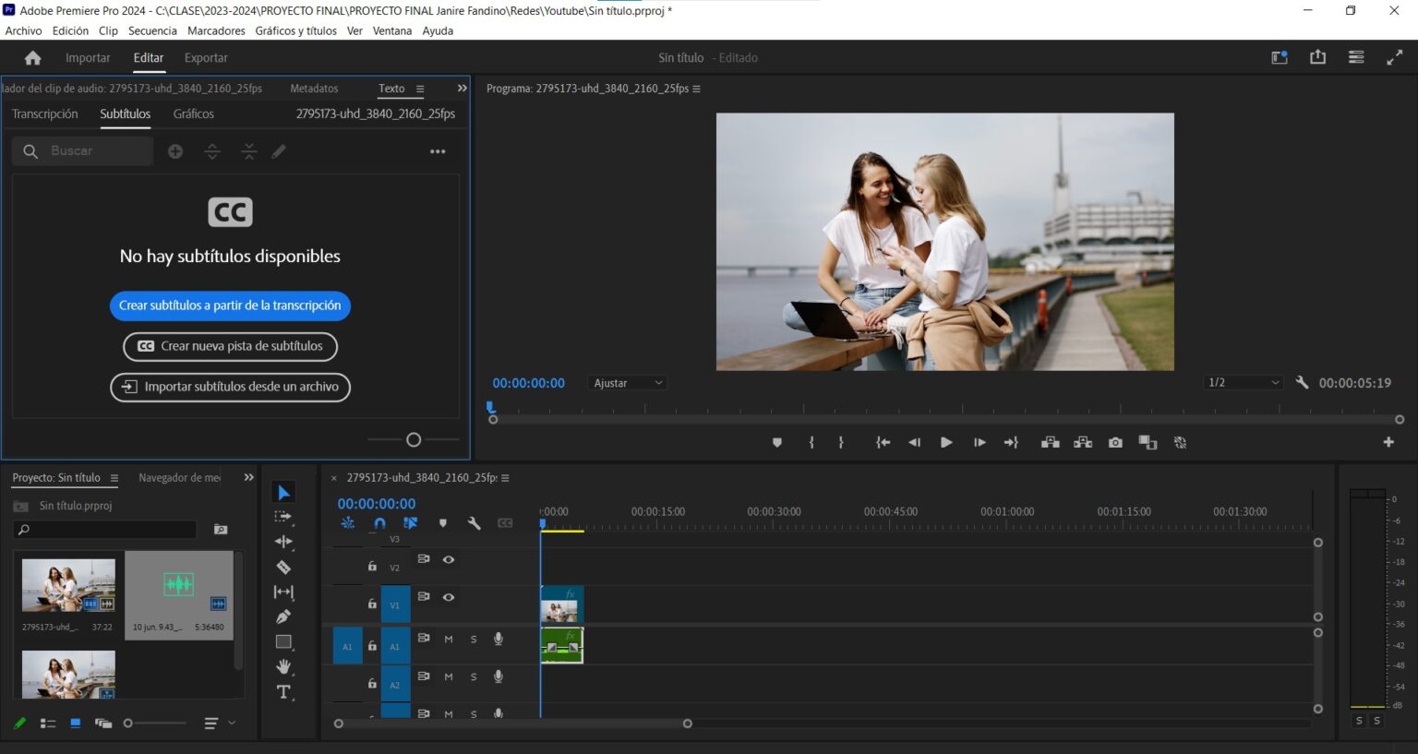Click the Add Marker icon in Program monitor

pyautogui.click(x=777, y=443)
